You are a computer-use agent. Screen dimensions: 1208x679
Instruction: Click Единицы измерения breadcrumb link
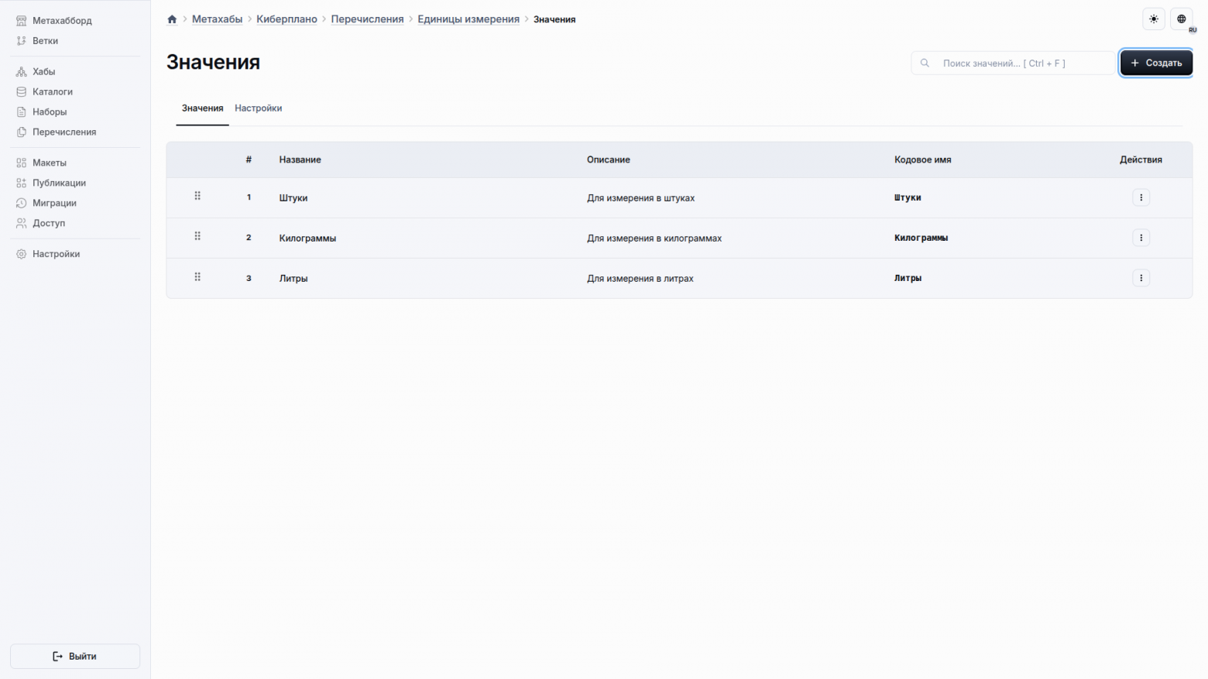pyautogui.click(x=468, y=19)
